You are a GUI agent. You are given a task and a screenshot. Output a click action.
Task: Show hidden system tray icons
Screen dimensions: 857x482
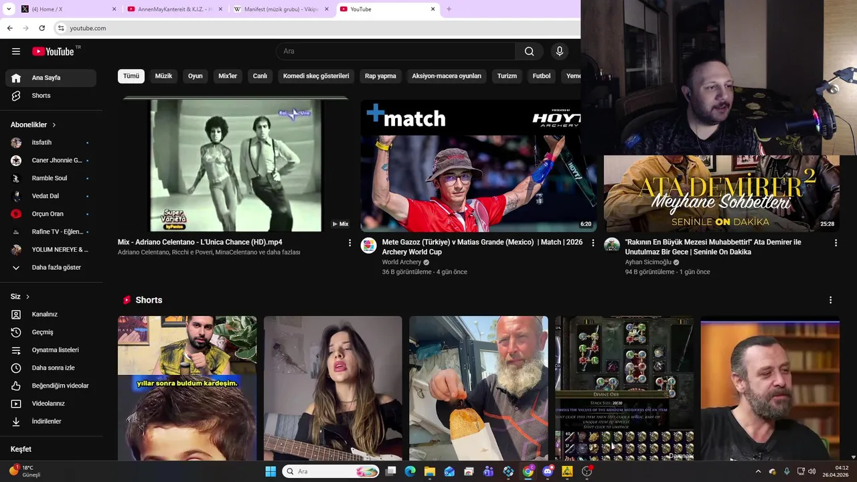click(758, 471)
